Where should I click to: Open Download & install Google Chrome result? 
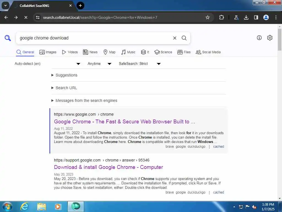pyautogui.click(x=109, y=167)
